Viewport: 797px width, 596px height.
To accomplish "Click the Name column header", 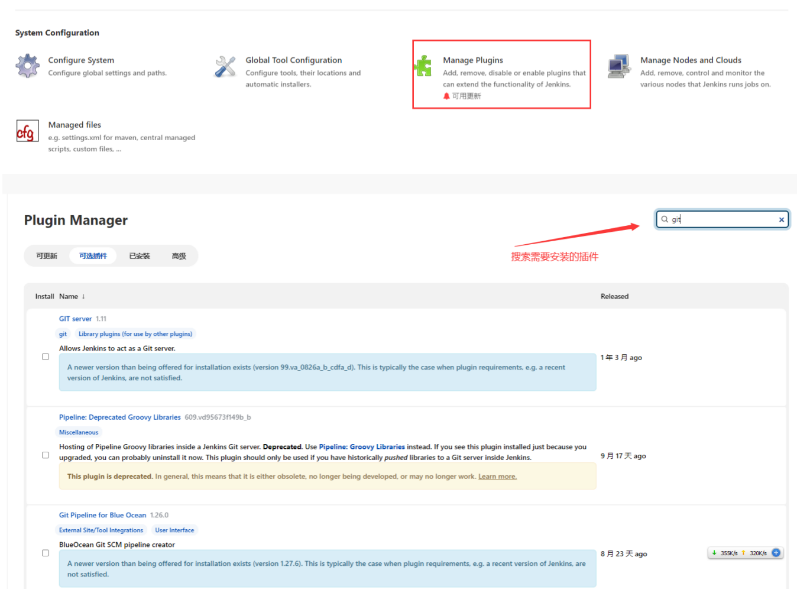I will click(x=69, y=297).
